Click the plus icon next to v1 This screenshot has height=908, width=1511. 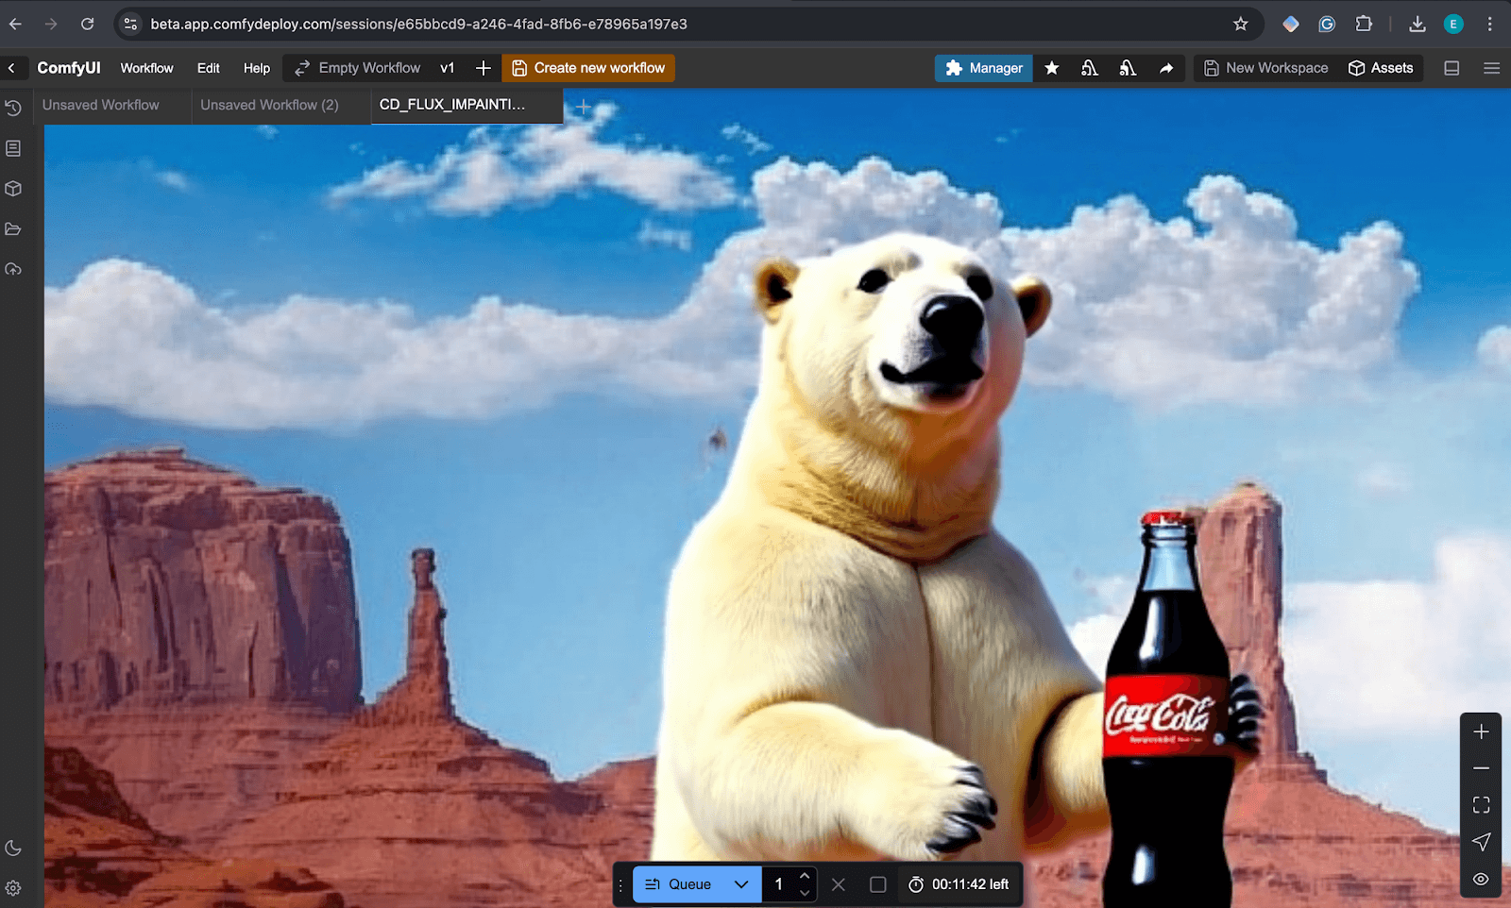(x=483, y=68)
